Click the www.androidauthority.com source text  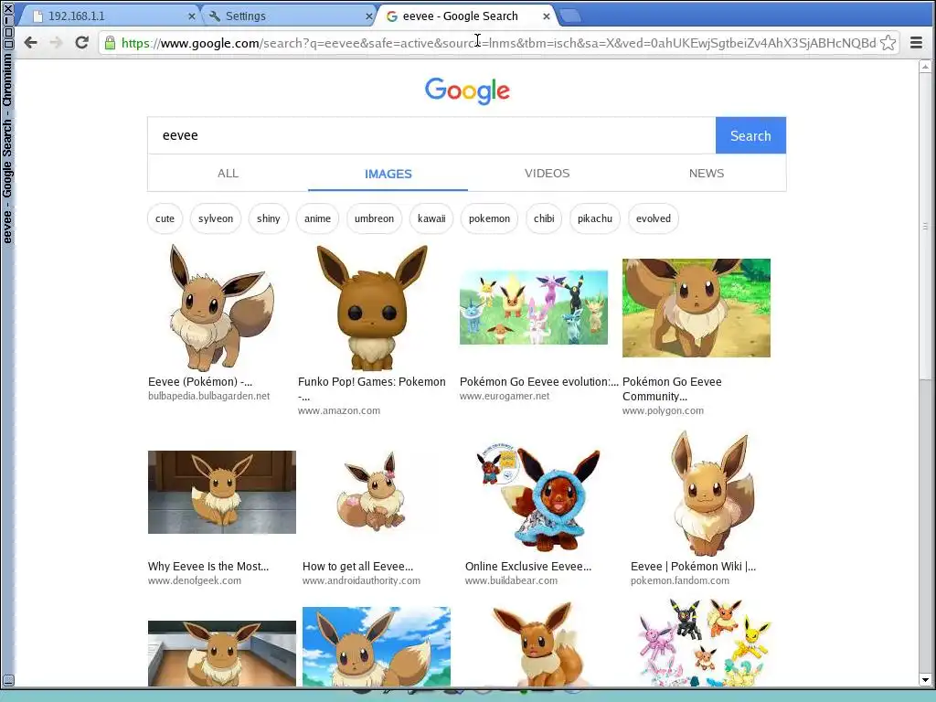(x=361, y=580)
